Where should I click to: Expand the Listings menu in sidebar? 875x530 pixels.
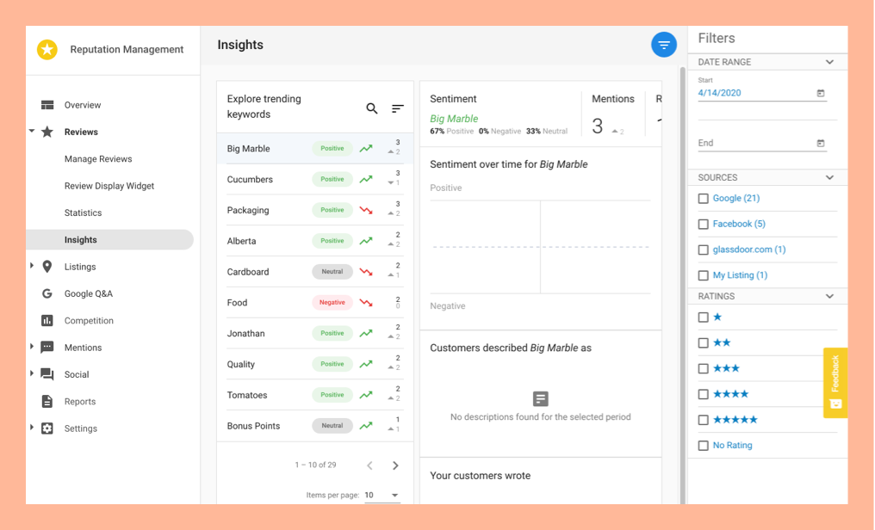point(32,267)
